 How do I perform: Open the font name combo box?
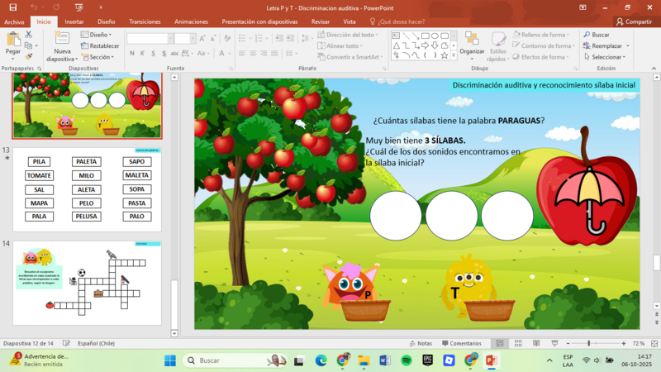click(150, 39)
